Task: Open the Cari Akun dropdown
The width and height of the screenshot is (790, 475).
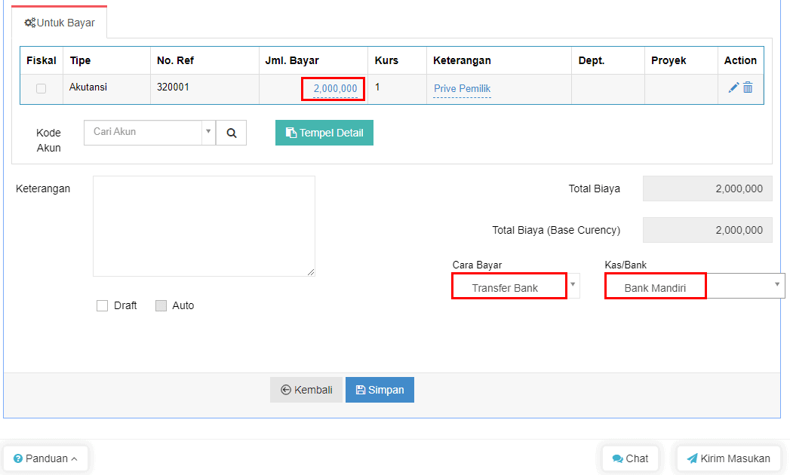Action: click(x=149, y=132)
